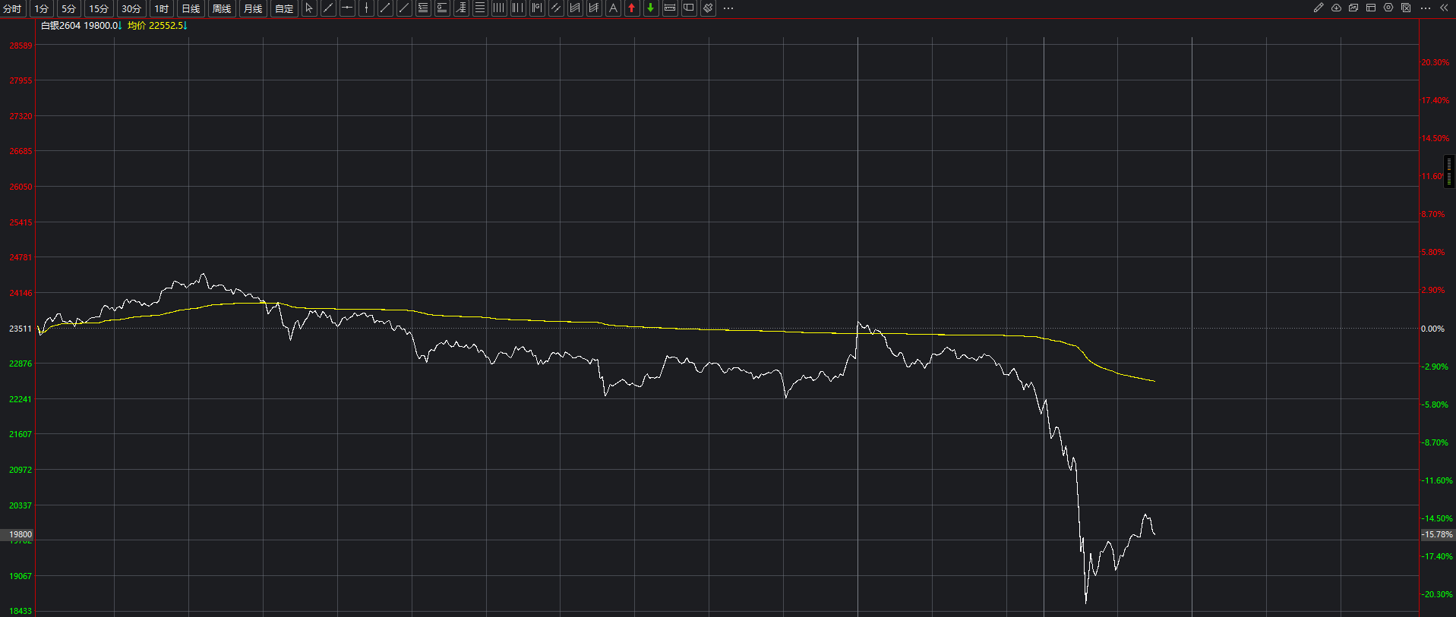This screenshot has height=617, width=1456.
Task: Click the close-all-windows icon
Action: 1406,8
